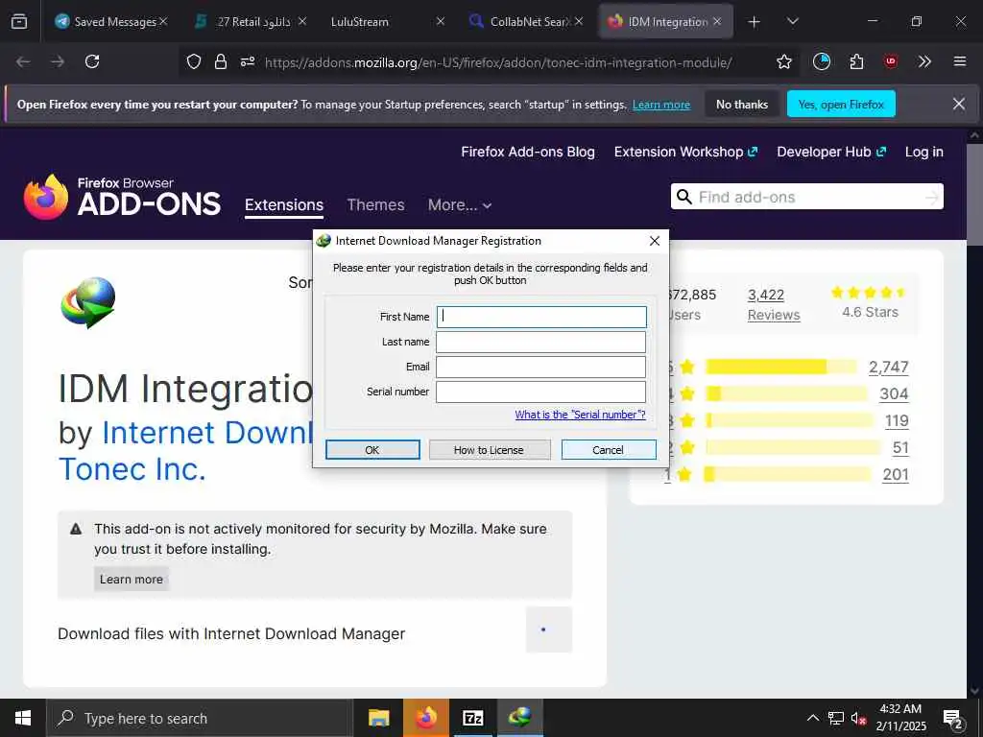Open the Tonec Inc. author link
Screen dimensions: 983x737
[x=132, y=468]
